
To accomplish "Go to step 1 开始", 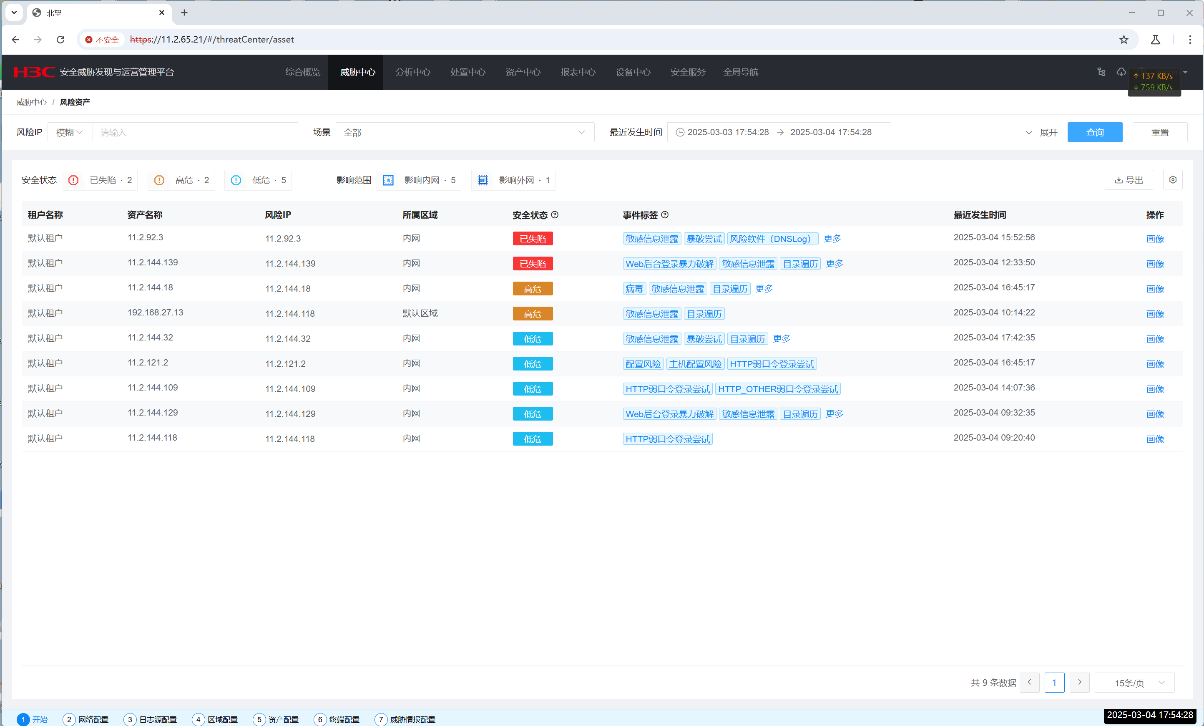I will pos(32,719).
